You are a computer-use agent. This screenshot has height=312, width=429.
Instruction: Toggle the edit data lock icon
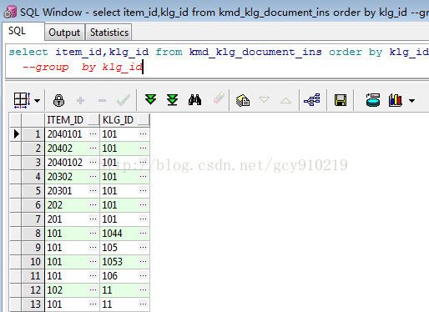(x=58, y=100)
